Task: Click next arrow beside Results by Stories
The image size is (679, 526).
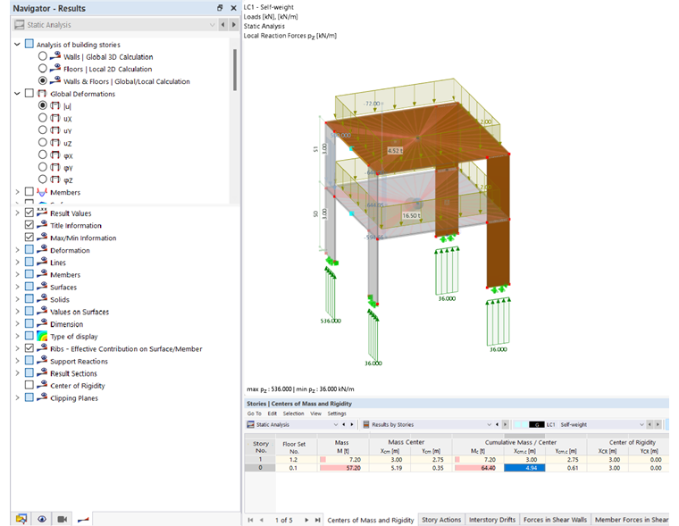Action: pyautogui.click(x=505, y=425)
